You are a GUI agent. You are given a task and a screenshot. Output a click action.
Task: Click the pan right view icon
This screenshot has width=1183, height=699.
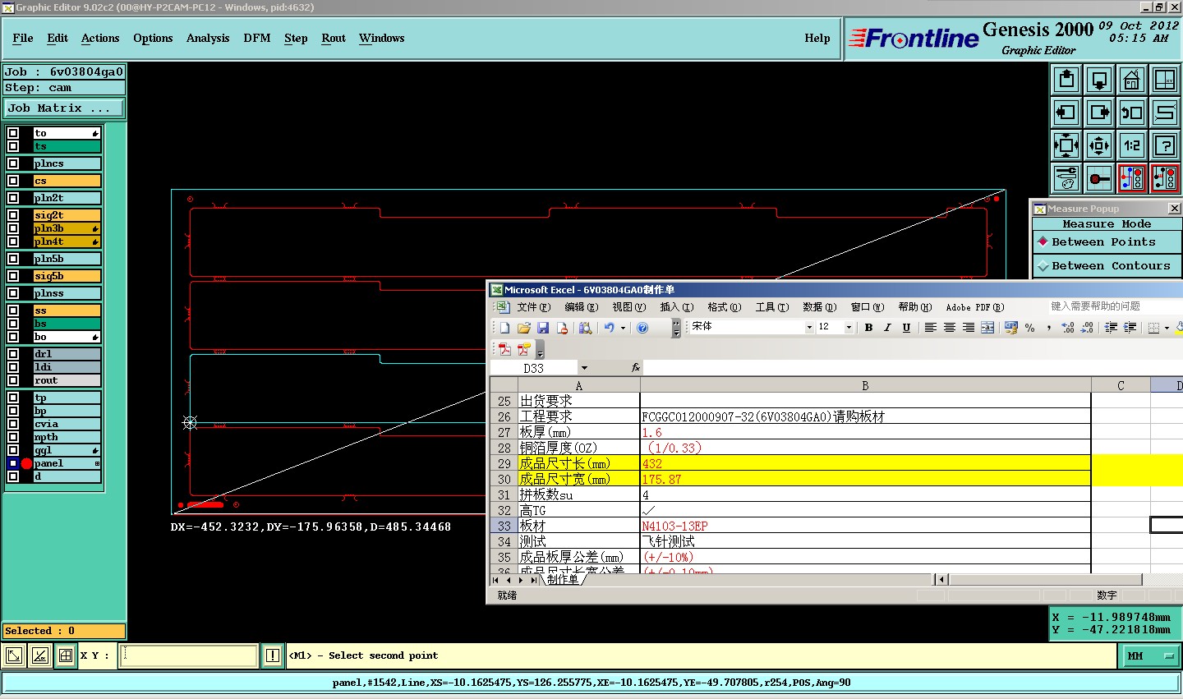[1099, 113]
